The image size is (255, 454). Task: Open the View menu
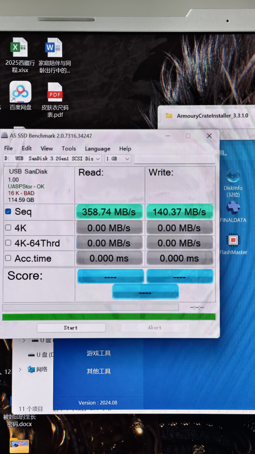(47, 148)
